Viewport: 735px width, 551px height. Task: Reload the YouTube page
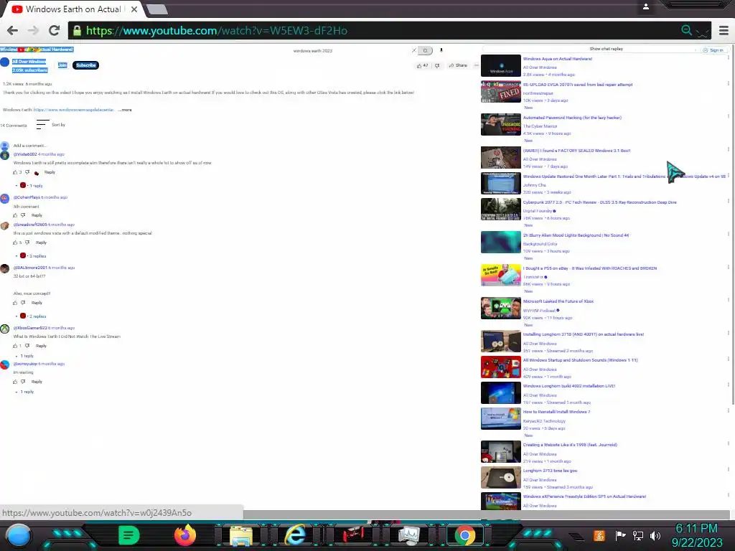point(54,30)
